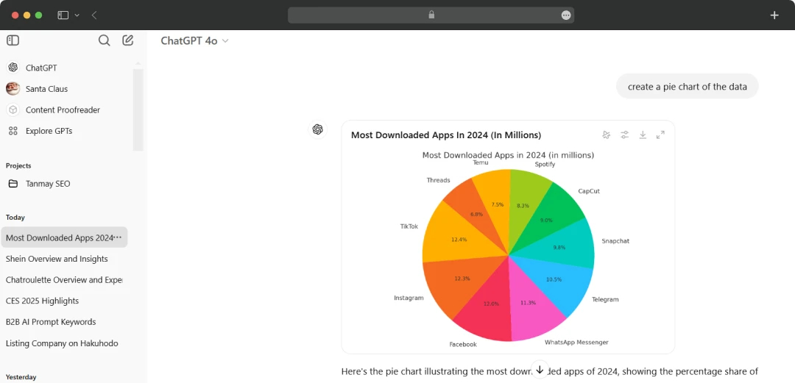
Task: Open the chat search magnifier icon
Action: click(x=104, y=40)
